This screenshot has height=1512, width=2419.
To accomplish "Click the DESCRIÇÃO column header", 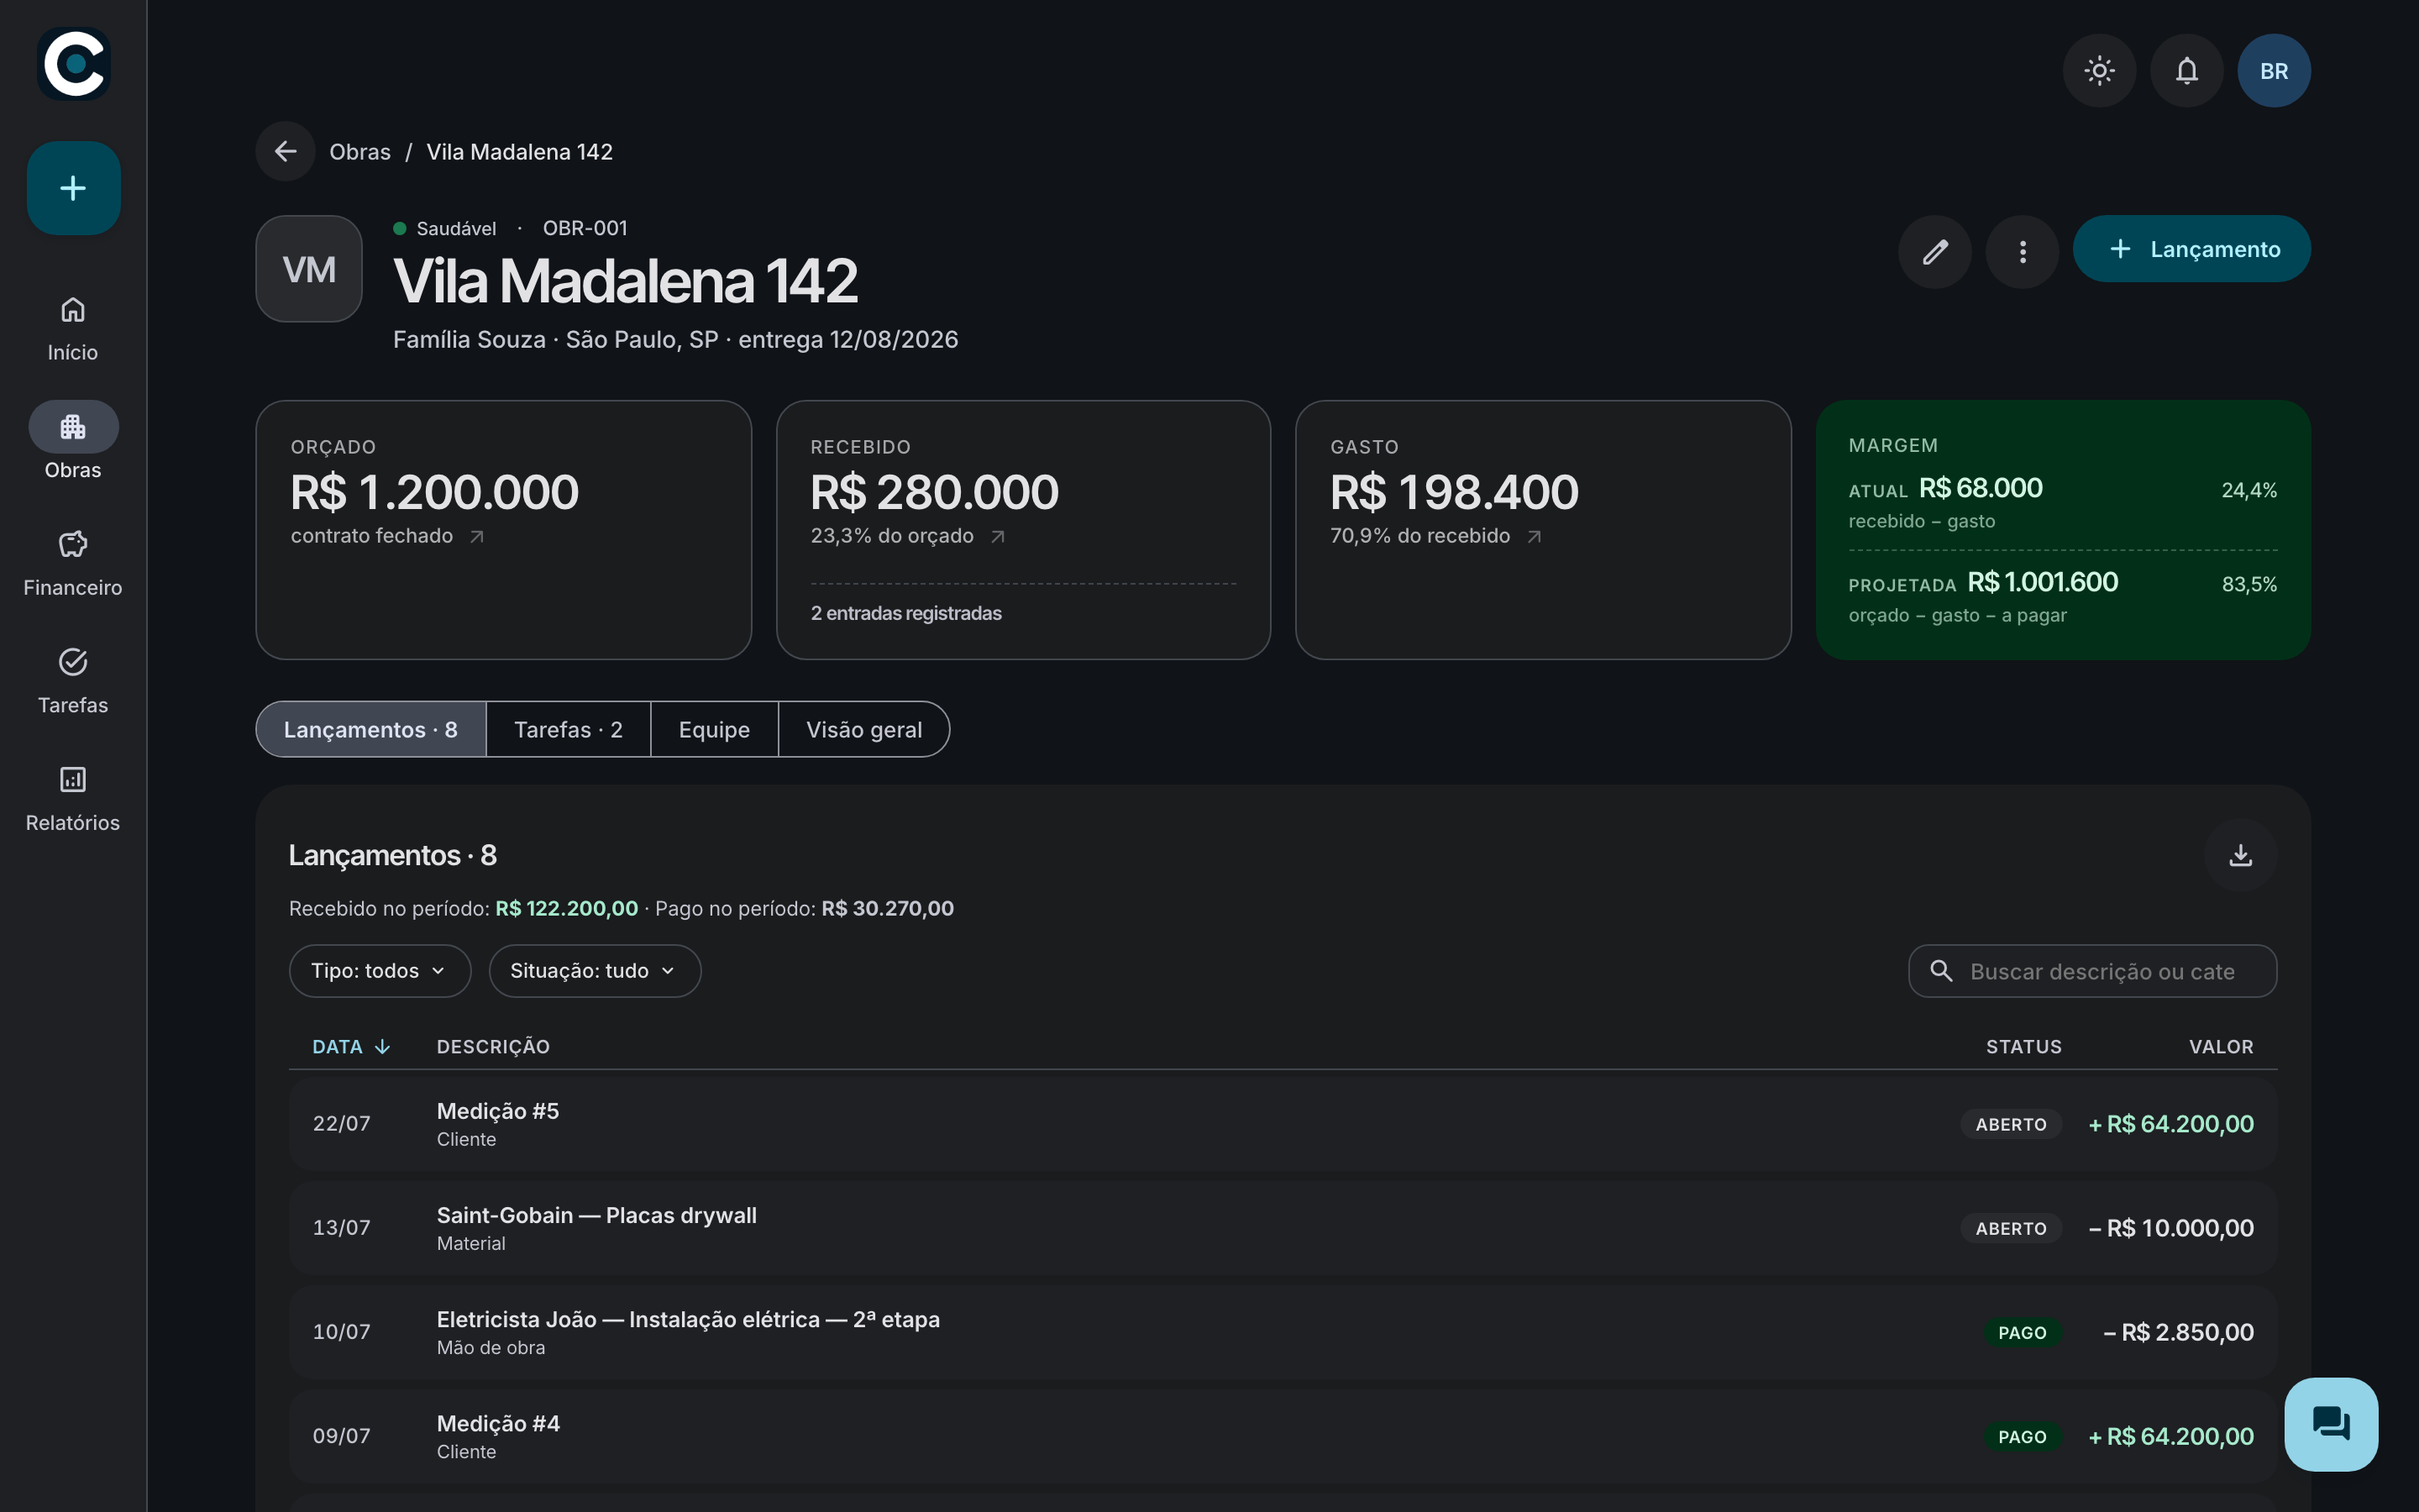I will [x=493, y=1047].
